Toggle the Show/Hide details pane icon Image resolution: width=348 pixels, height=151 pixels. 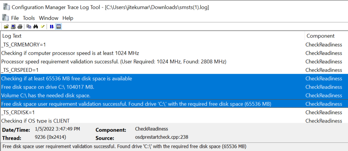58,27
